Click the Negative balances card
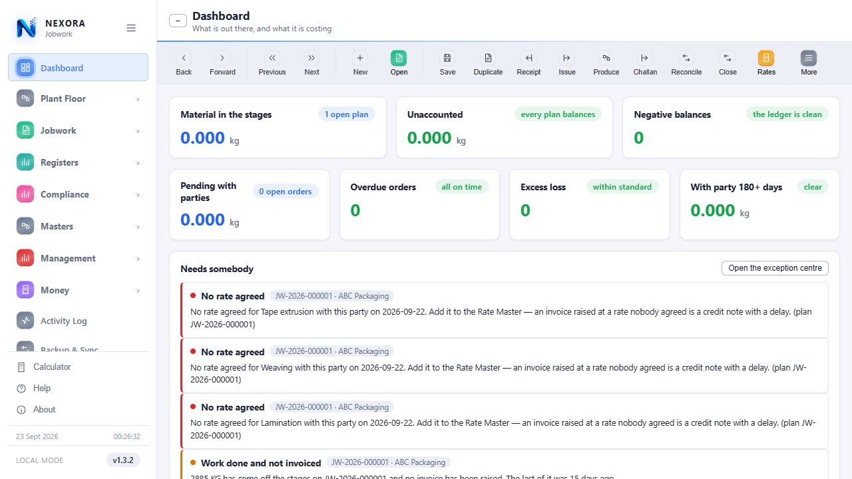The image size is (852, 479). click(x=731, y=128)
